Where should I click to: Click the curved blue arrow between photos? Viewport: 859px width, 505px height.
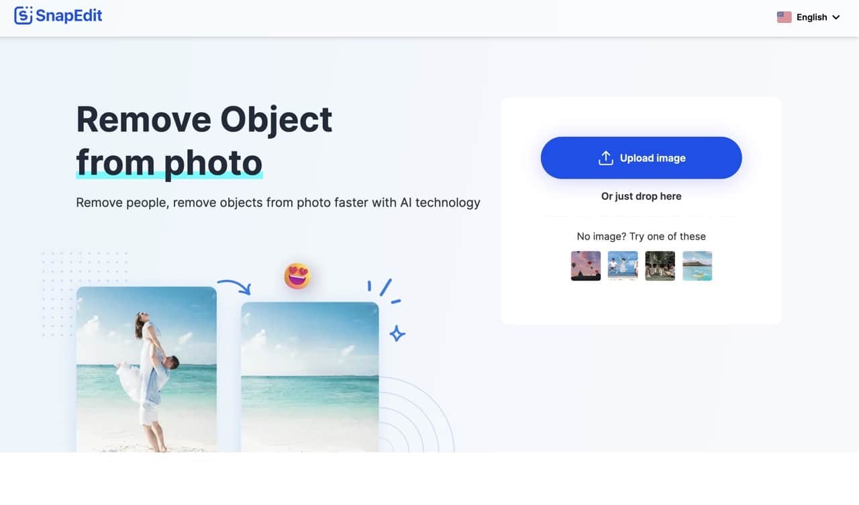[x=234, y=287]
